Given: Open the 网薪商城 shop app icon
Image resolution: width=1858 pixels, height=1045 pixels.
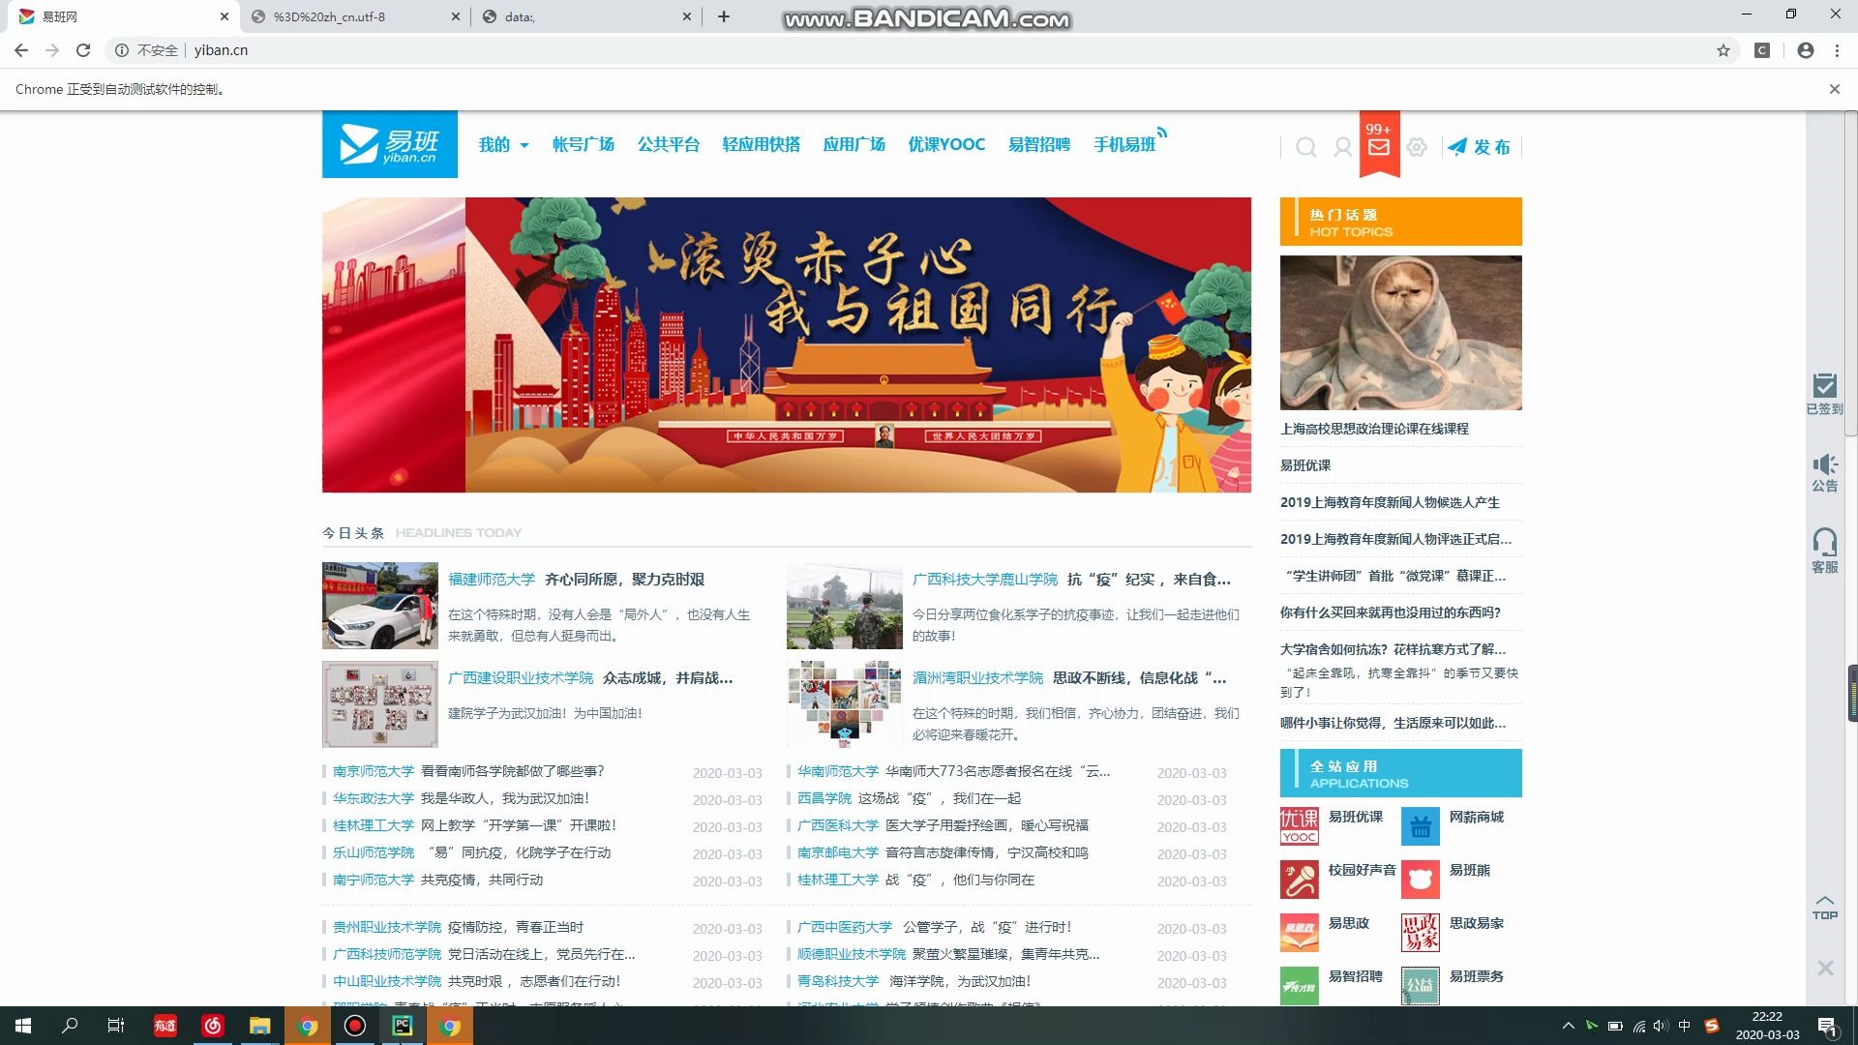Looking at the screenshot, I should (1420, 826).
